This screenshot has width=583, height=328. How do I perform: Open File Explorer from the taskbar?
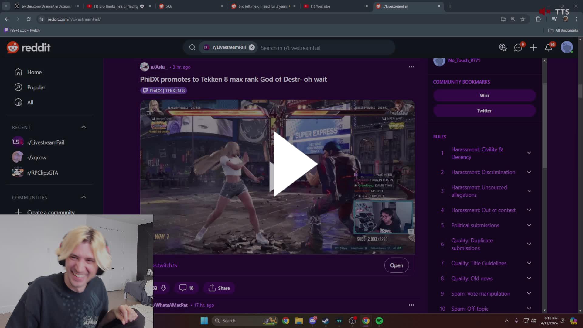click(x=299, y=321)
